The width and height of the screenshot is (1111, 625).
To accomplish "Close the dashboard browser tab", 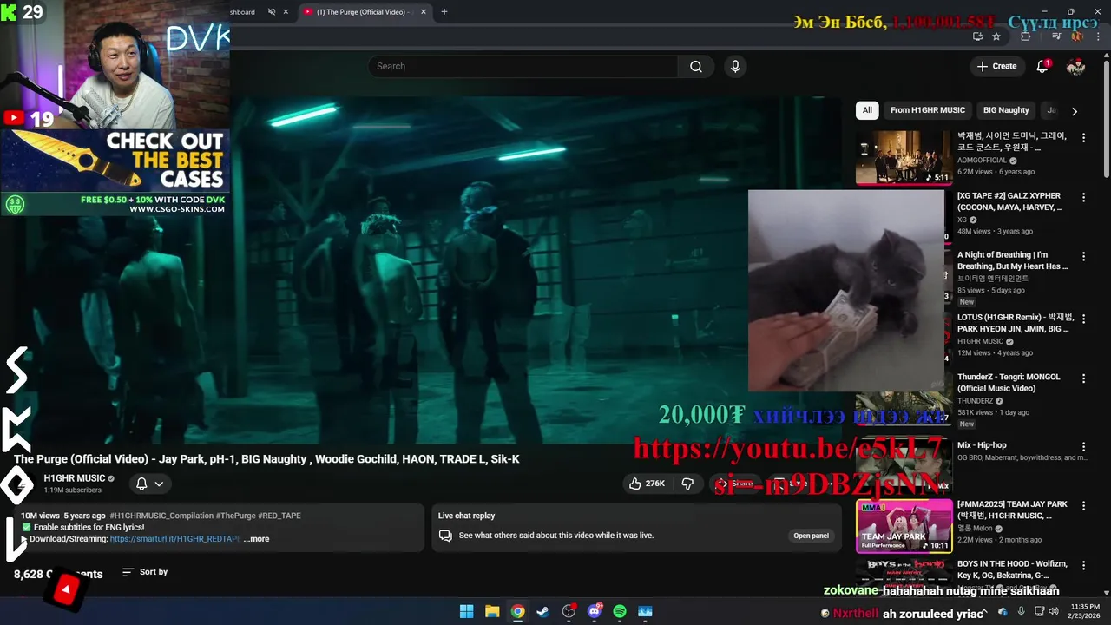I will click(286, 12).
